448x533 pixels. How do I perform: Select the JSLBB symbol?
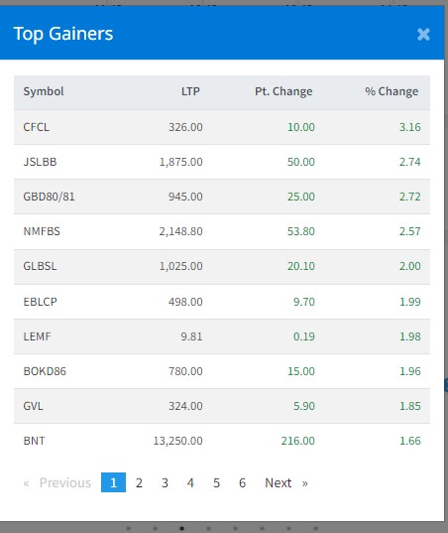[40, 162]
